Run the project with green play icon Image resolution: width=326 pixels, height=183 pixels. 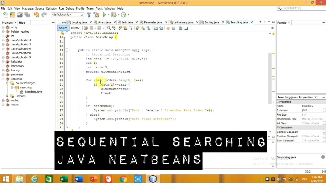104,15
